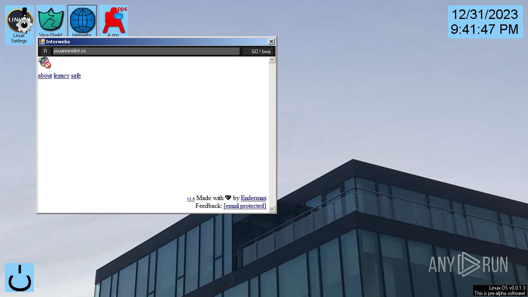The height and width of the screenshot is (297, 528).
Task: Click the scrollbar up arrow
Action: (272, 60)
